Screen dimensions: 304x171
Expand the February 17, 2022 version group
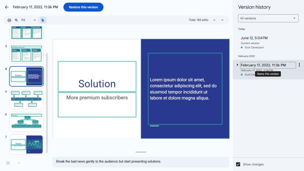(237, 65)
